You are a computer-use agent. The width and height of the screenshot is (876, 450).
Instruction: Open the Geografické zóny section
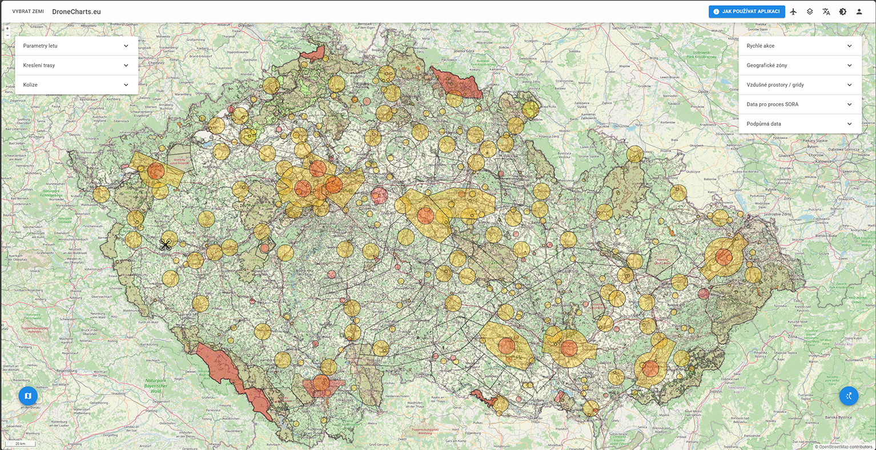coord(799,65)
